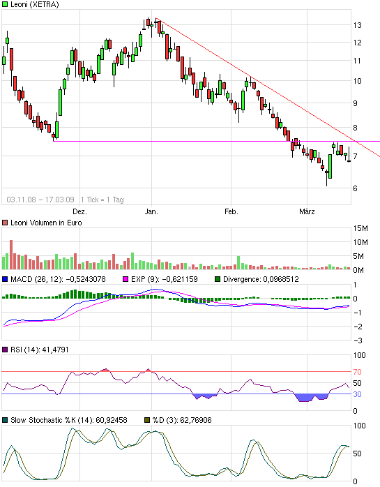Click the volume axis label 15M
The height and width of the screenshot is (487, 380).
(360, 228)
